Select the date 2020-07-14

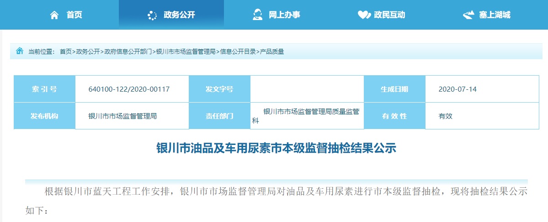click(x=458, y=89)
